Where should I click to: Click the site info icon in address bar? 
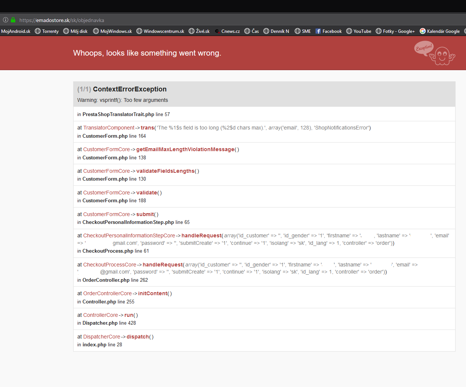[x=6, y=20]
